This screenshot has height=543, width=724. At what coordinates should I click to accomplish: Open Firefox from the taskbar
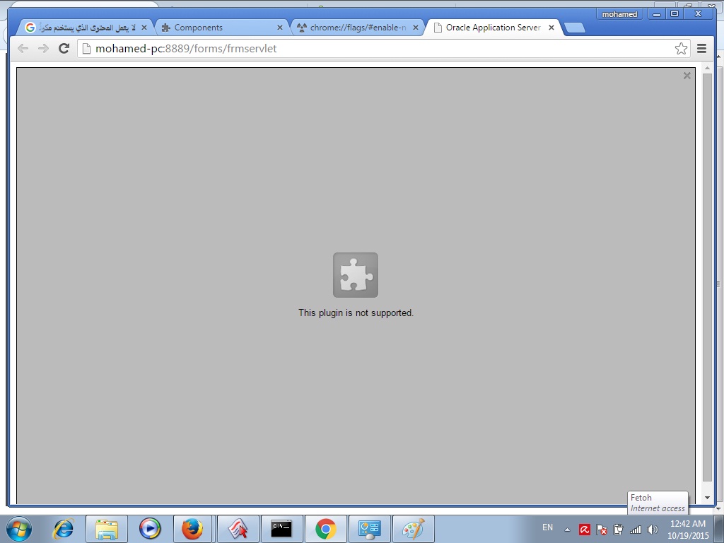pyautogui.click(x=192, y=528)
